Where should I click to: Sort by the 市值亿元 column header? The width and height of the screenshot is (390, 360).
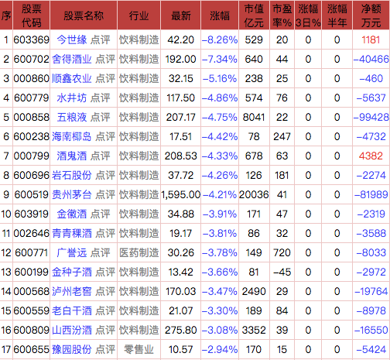pyautogui.click(x=254, y=15)
